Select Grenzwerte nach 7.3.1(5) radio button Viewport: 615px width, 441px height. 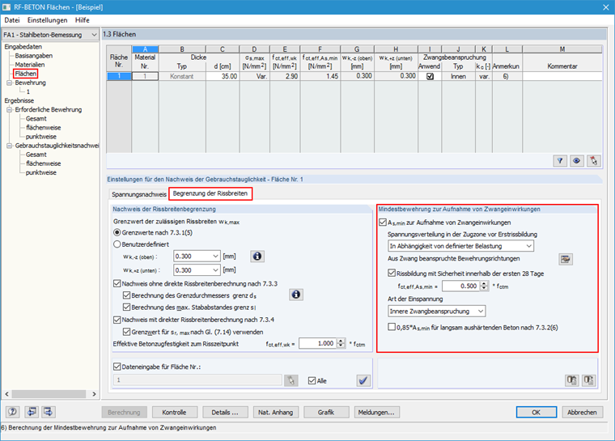pyautogui.click(x=117, y=233)
